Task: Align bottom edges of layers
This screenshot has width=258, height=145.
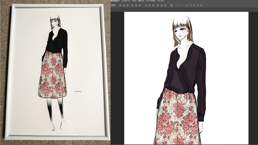Action: click(x=127, y=5)
